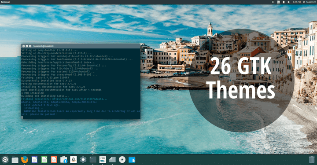Click the terminal cursor prompt at bottom
This screenshot has height=165, width=317.
coord(22,117)
